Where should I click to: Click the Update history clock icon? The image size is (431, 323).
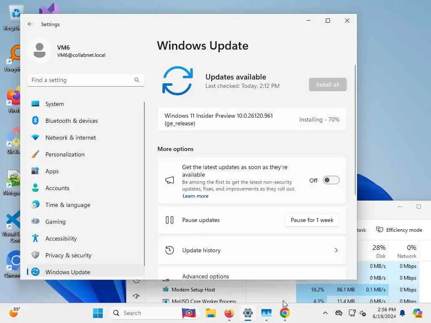[170, 250]
